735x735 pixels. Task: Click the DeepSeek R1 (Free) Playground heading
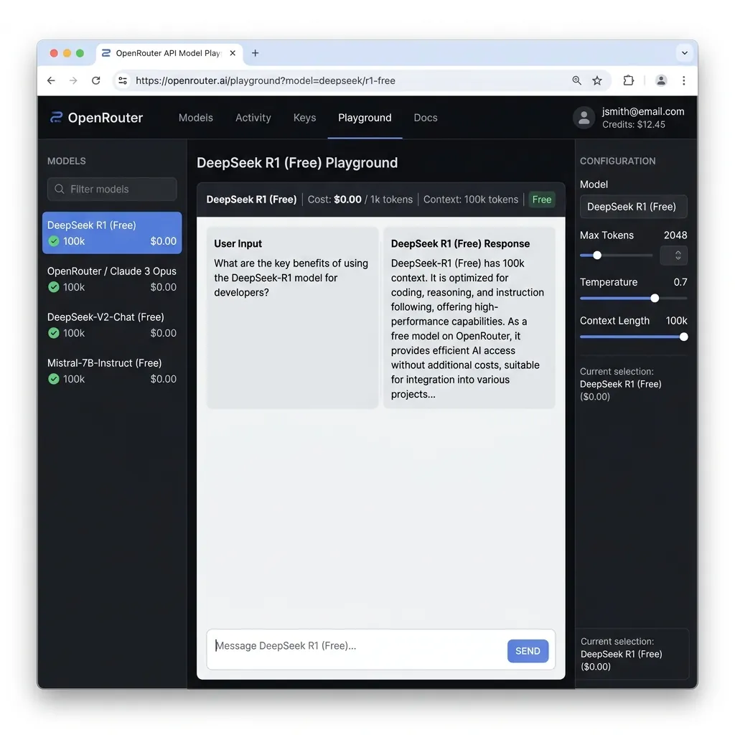coord(297,163)
